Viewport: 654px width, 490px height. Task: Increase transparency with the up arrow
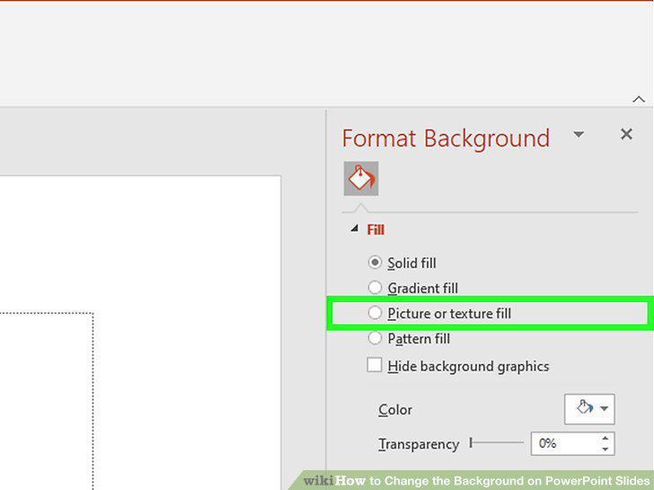(605, 438)
